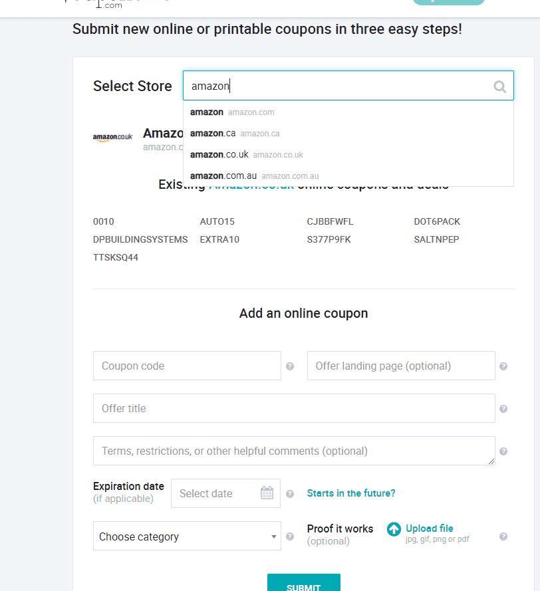Click help icon beside Offer title field
The width and height of the screenshot is (540, 591).
pos(503,409)
